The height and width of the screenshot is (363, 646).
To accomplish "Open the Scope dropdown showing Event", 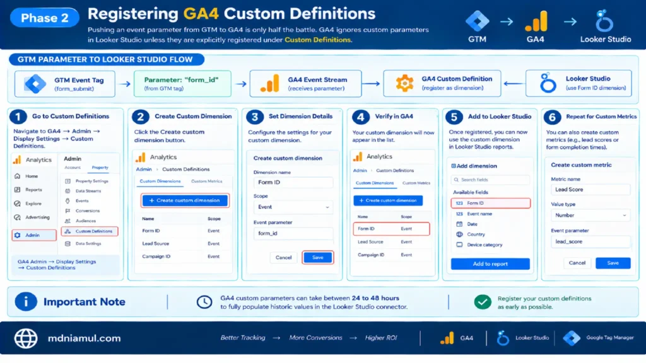I will point(293,207).
